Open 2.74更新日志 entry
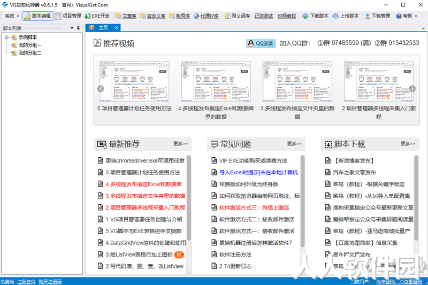 (235, 266)
